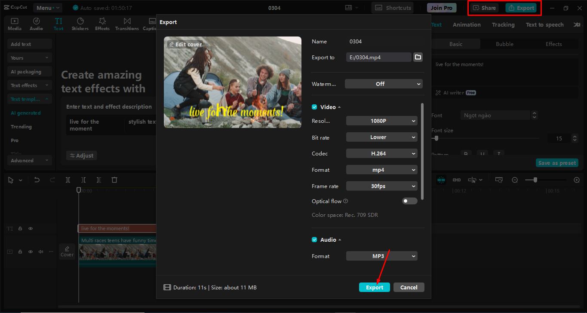Toggle the Optical flow switch
This screenshot has width=587, height=313.
click(x=409, y=201)
